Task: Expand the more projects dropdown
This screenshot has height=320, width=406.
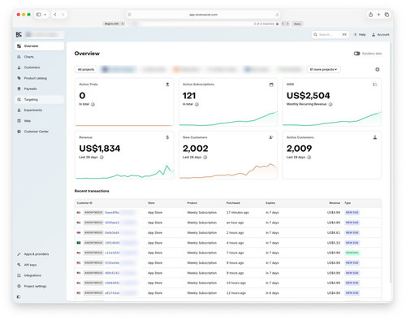Action: (323, 70)
